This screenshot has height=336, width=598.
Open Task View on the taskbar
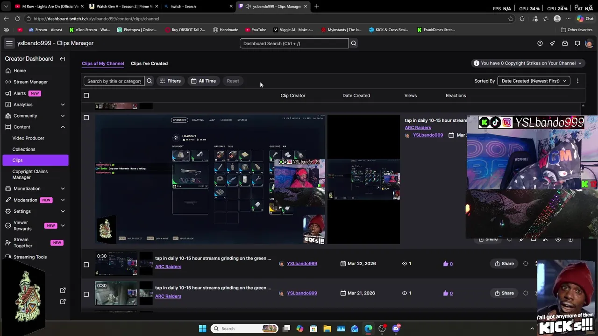click(286, 329)
